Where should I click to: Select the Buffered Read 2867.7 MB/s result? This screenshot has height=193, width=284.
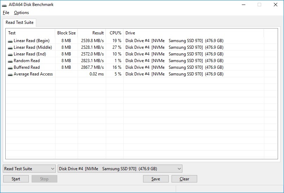(x=92, y=67)
